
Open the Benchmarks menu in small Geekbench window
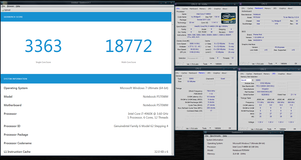pyautogui.click(x=216, y=136)
